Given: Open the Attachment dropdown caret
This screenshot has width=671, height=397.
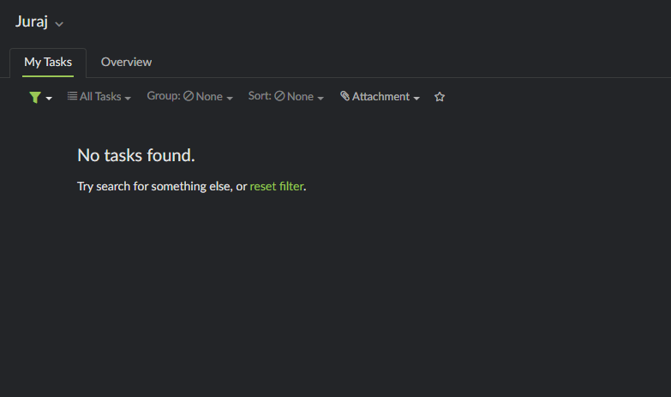Looking at the screenshot, I should pos(416,98).
